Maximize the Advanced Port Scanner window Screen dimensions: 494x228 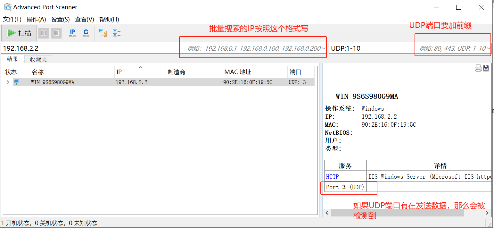(459, 7)
